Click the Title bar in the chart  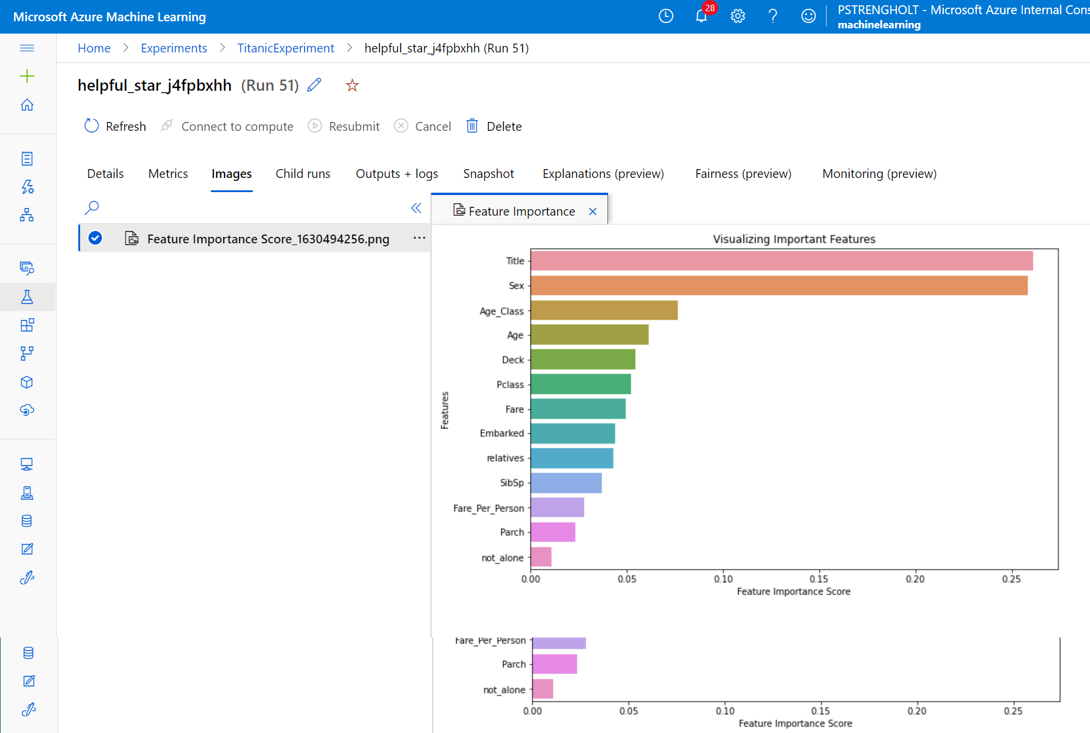pyautogui.click(x=781, y=261)
